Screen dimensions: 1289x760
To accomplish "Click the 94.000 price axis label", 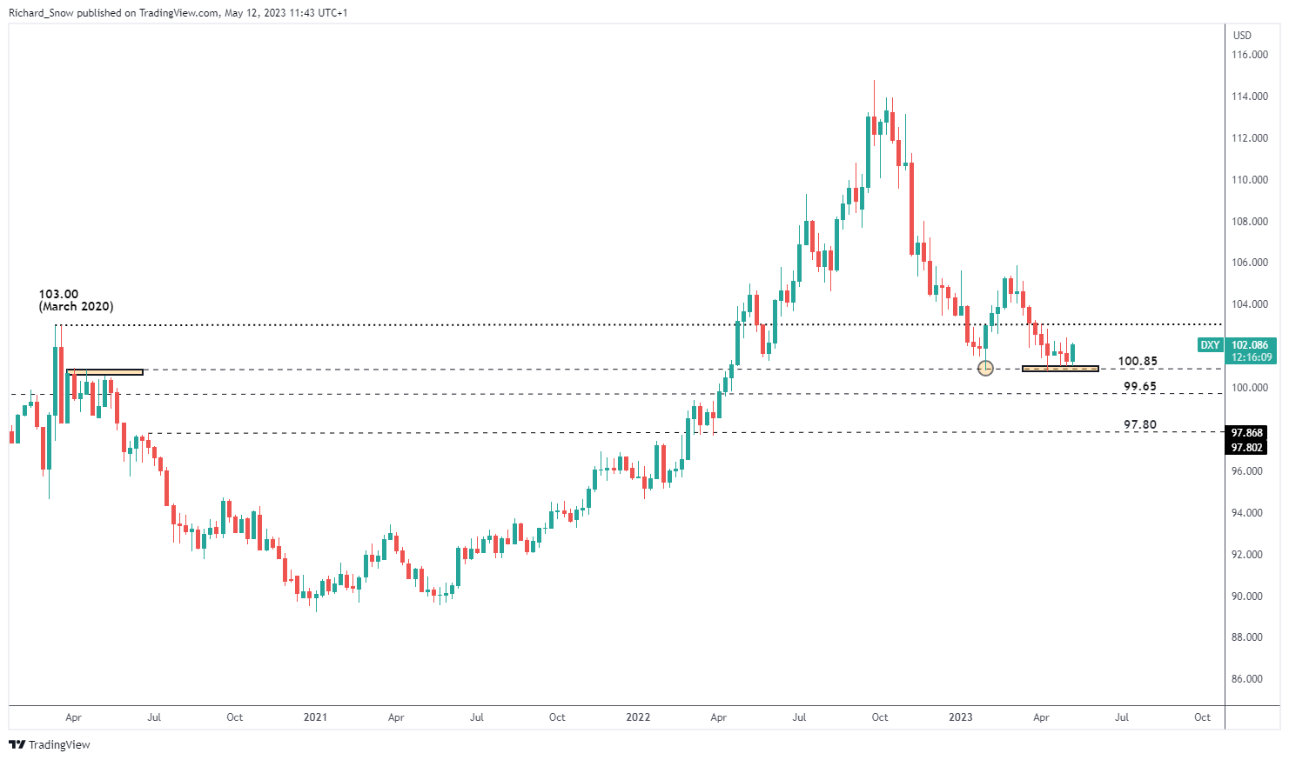I will tap(1249, 513).
